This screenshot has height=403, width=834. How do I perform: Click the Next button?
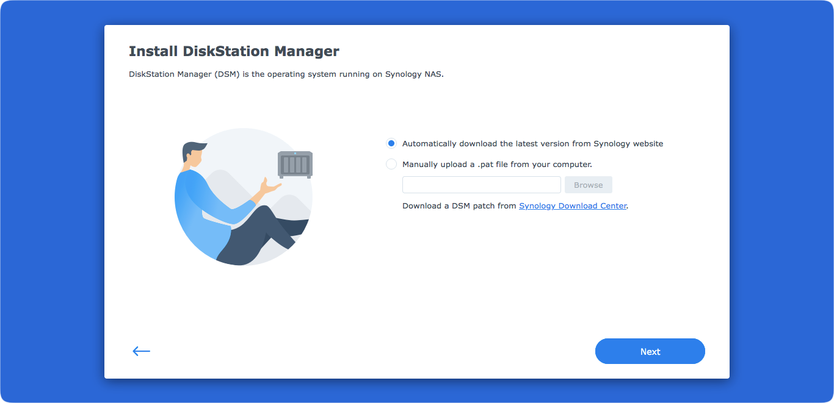tap(650, 351)
